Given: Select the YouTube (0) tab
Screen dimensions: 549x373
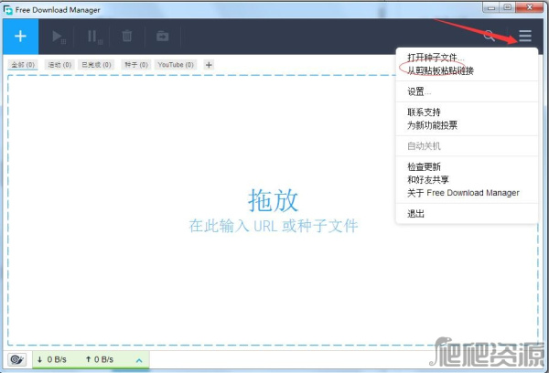Looking at the screenshot, I should pos(176,65).
